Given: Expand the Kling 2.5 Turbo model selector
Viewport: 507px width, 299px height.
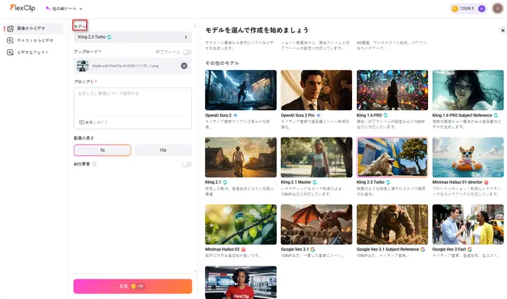Looking at the screenshot, I should click(133, 36).
